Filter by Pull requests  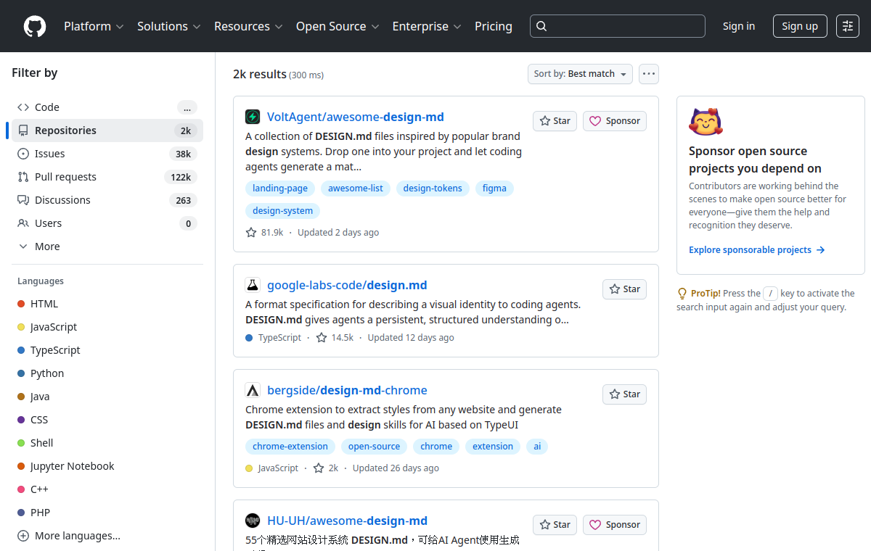pos(107,177)
